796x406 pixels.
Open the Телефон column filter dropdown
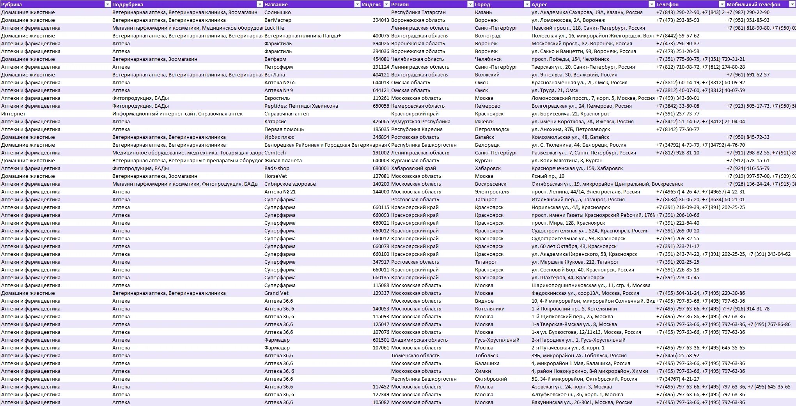click(722, 4)
